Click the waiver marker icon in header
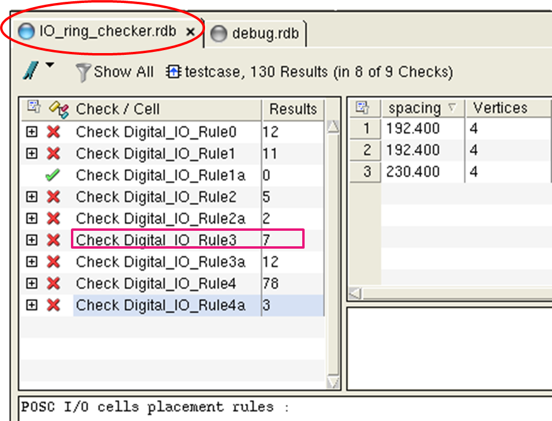This screenshot has height=421, width=552. pyautogui.click(x=59, y=109)
